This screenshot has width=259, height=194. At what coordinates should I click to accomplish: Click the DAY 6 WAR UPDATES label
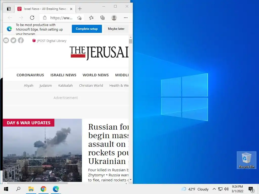click(29, 123)
